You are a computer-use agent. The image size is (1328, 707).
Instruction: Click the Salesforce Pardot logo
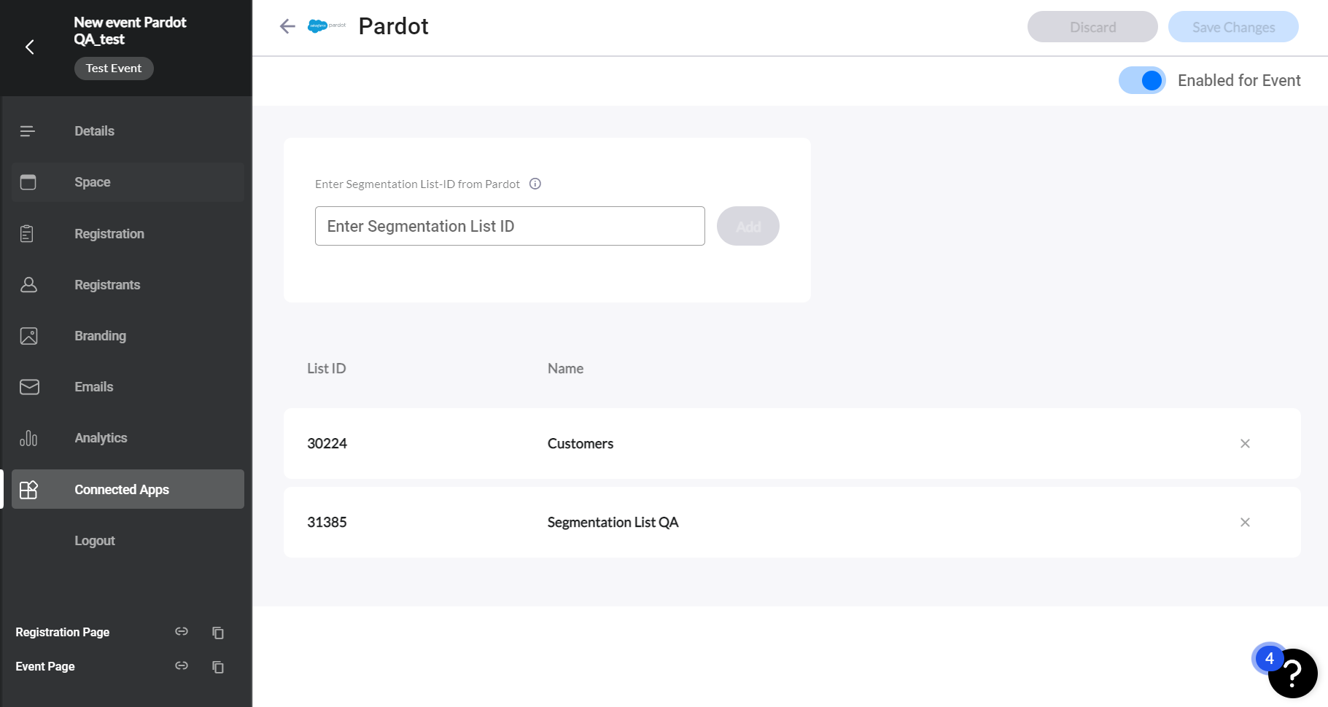(x=327, y=26)
